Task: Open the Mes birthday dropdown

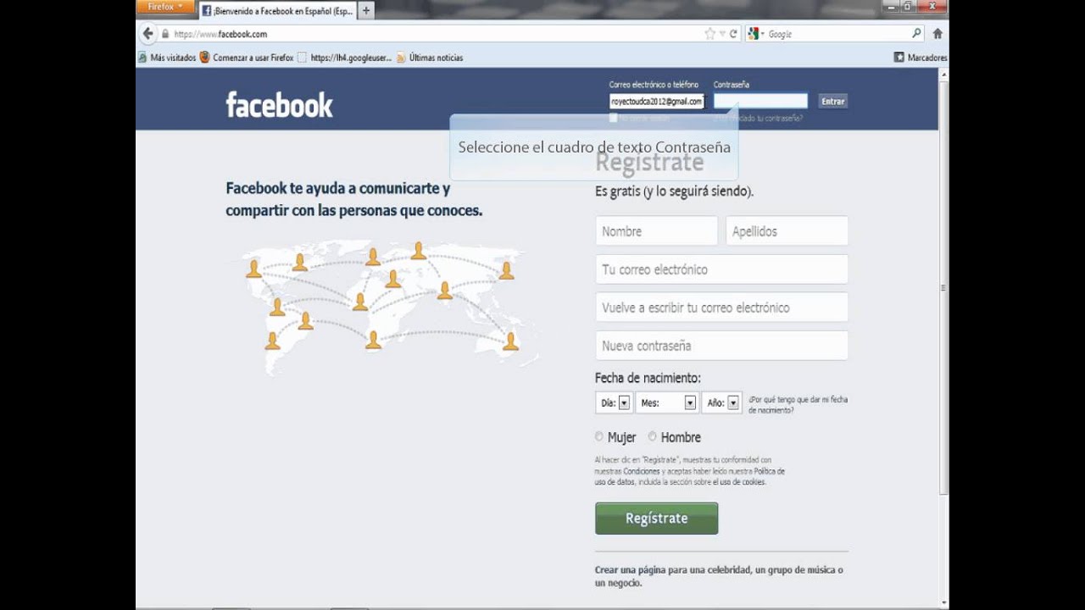Action: point(667,403)
